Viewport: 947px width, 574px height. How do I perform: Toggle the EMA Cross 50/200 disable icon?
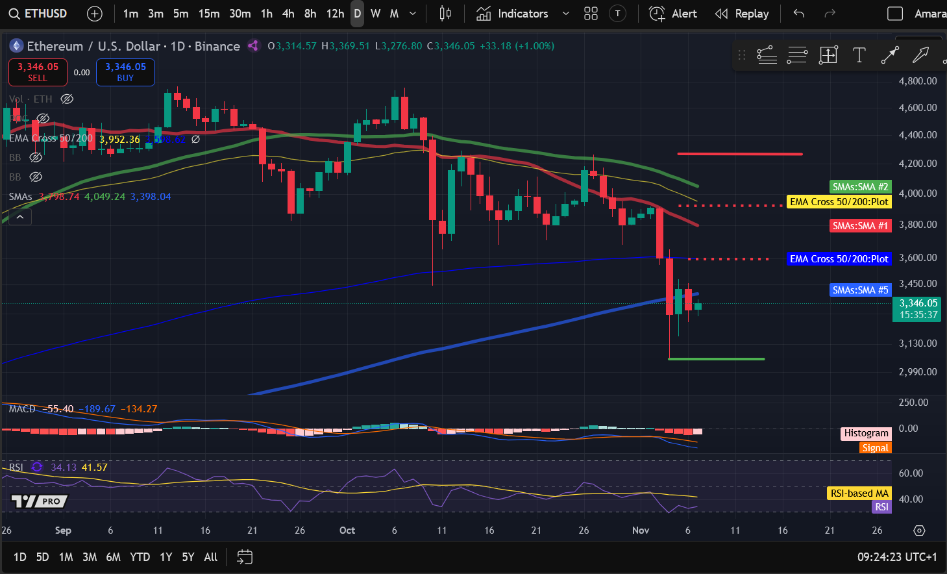[x=196, y=138]
